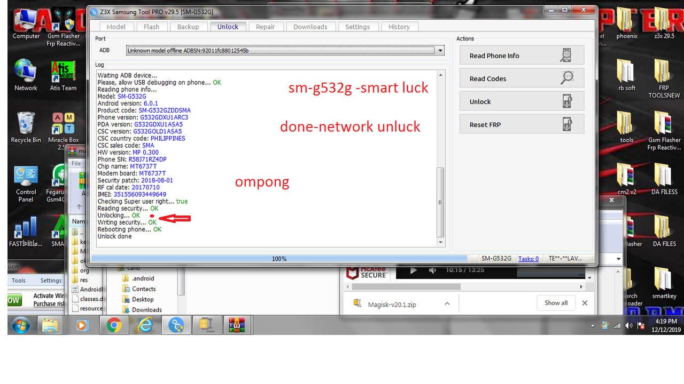Open the rb soft folder
This screenshot has width=684, height=384.
tap(627, 75)
